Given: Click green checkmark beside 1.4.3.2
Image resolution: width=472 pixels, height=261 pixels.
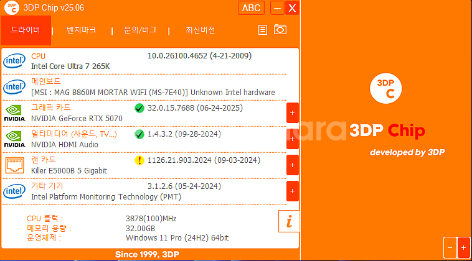Looking at the screenshot, I should tap(139, 134).
